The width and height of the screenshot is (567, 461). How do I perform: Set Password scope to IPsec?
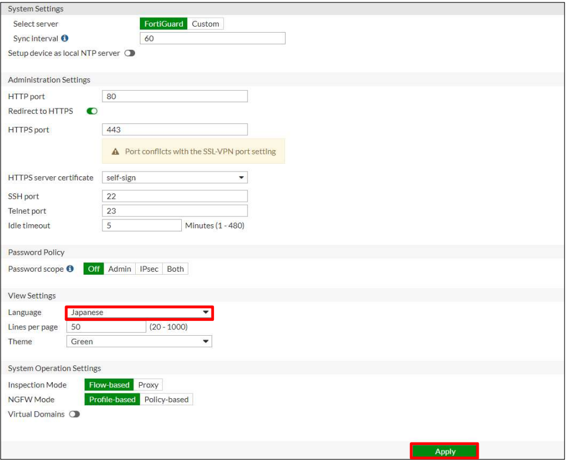pyautogui.click(x=149, y=269)
